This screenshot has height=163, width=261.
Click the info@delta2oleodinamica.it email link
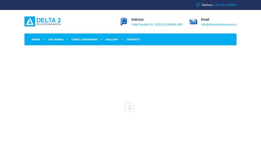pyautogui.click(x=219, y=25)
